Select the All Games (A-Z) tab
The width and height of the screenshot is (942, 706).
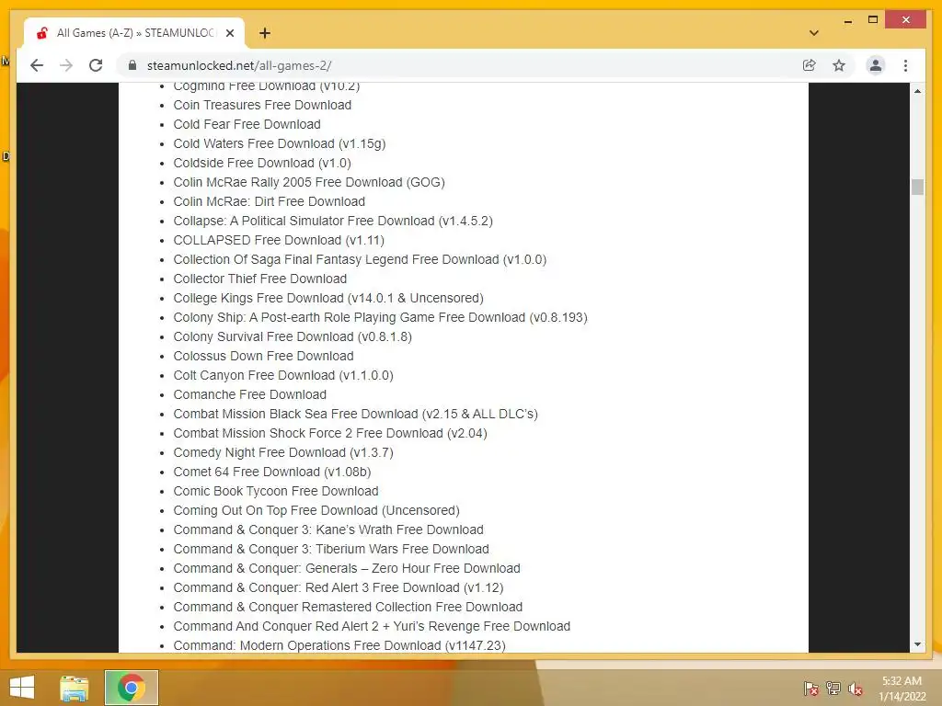pyautogui.click(x=134, y=33)
